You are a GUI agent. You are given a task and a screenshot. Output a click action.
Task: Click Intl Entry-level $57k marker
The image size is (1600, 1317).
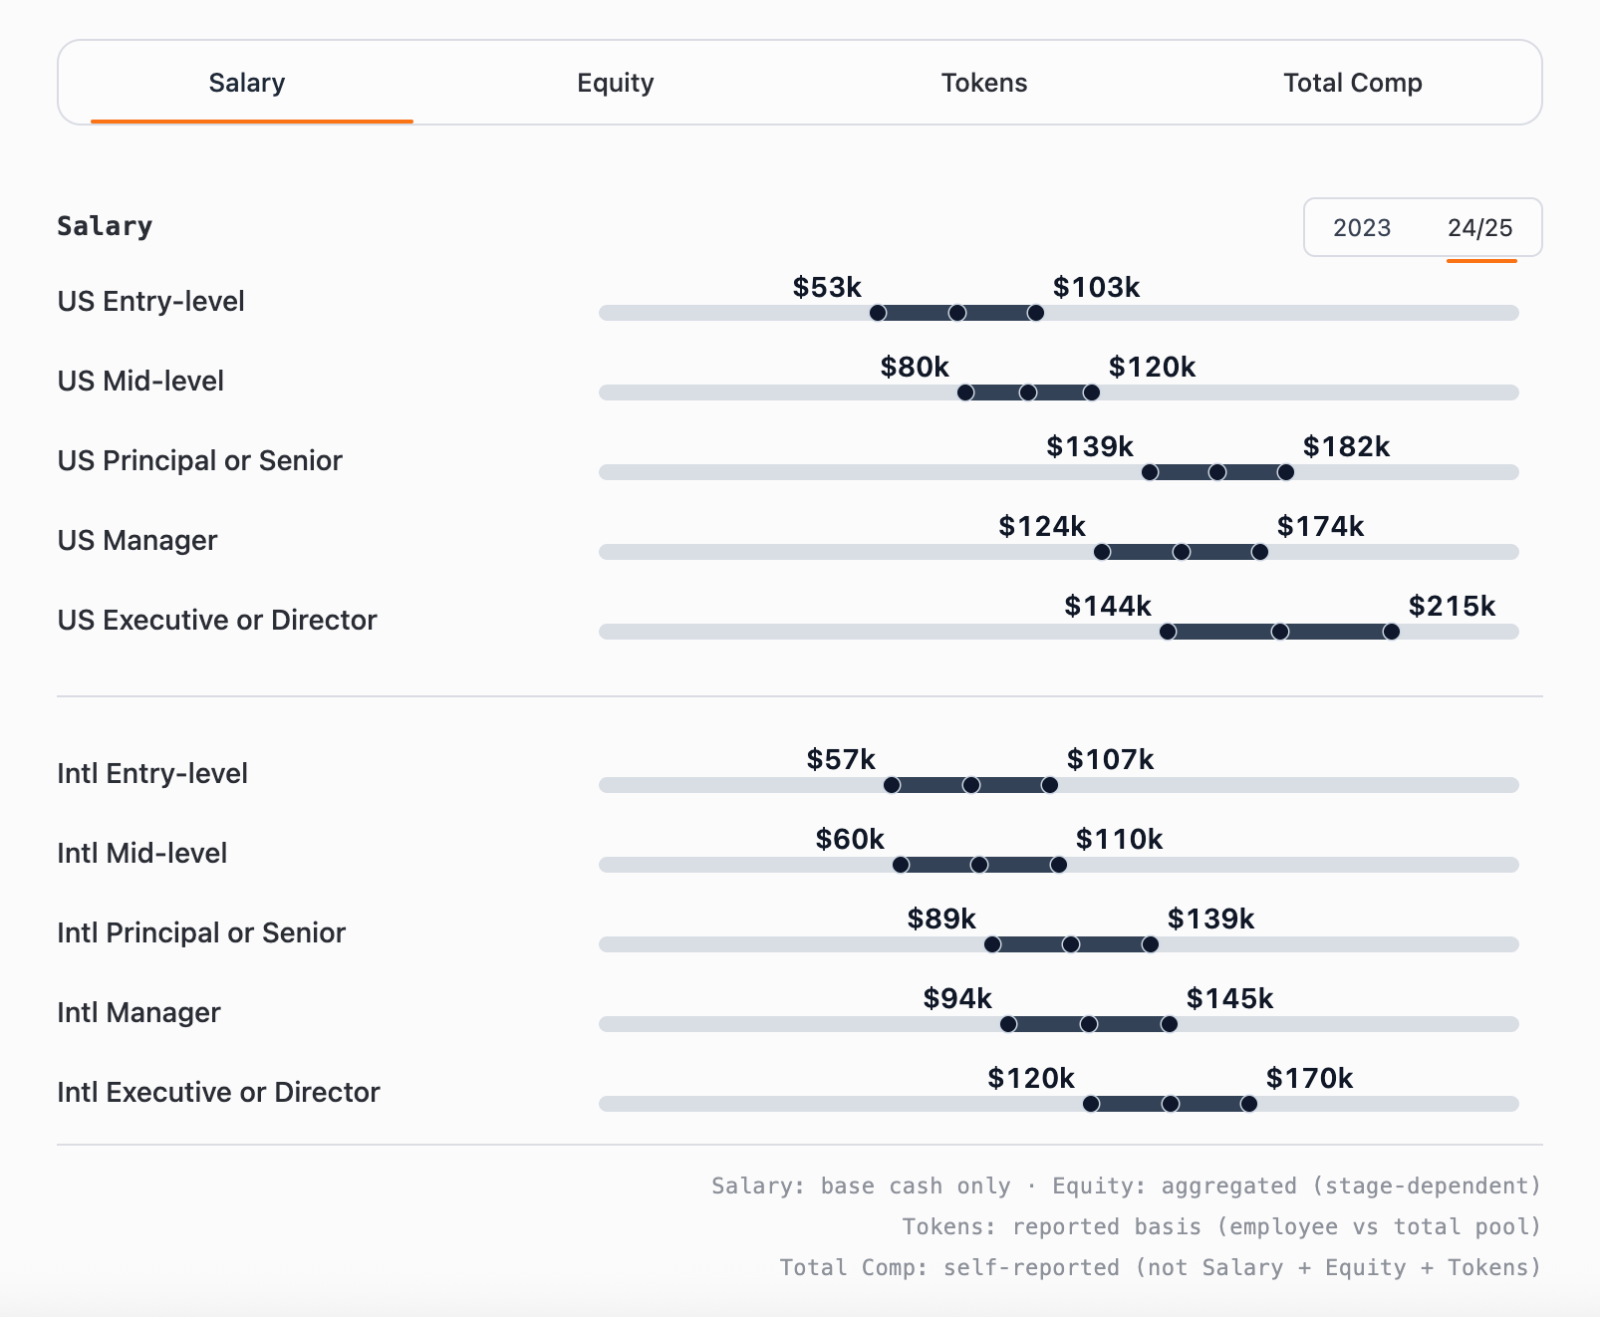point(892,785)
